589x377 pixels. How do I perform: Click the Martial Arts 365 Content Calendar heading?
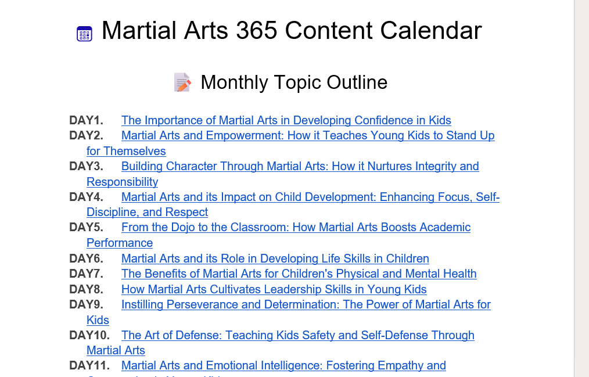click(291, 31)
